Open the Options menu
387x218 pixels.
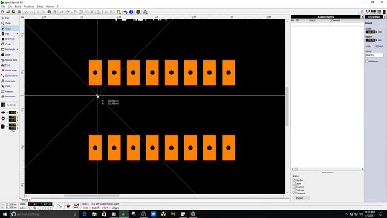[50, 7]
